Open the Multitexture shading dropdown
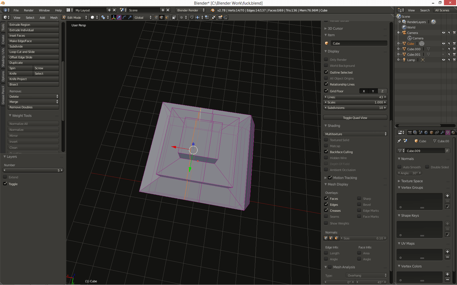 [355, 134]
